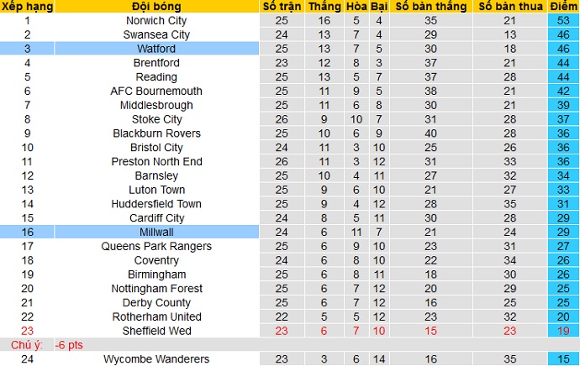The height and width of the screenshot is (366, 580).
Task: Open Wycombe Wanderers team entry
Action: pos(156,359)
